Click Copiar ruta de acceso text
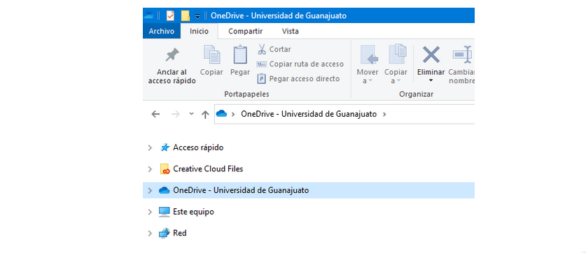This screenshot has width=586, height=253. tap(307, 64)
